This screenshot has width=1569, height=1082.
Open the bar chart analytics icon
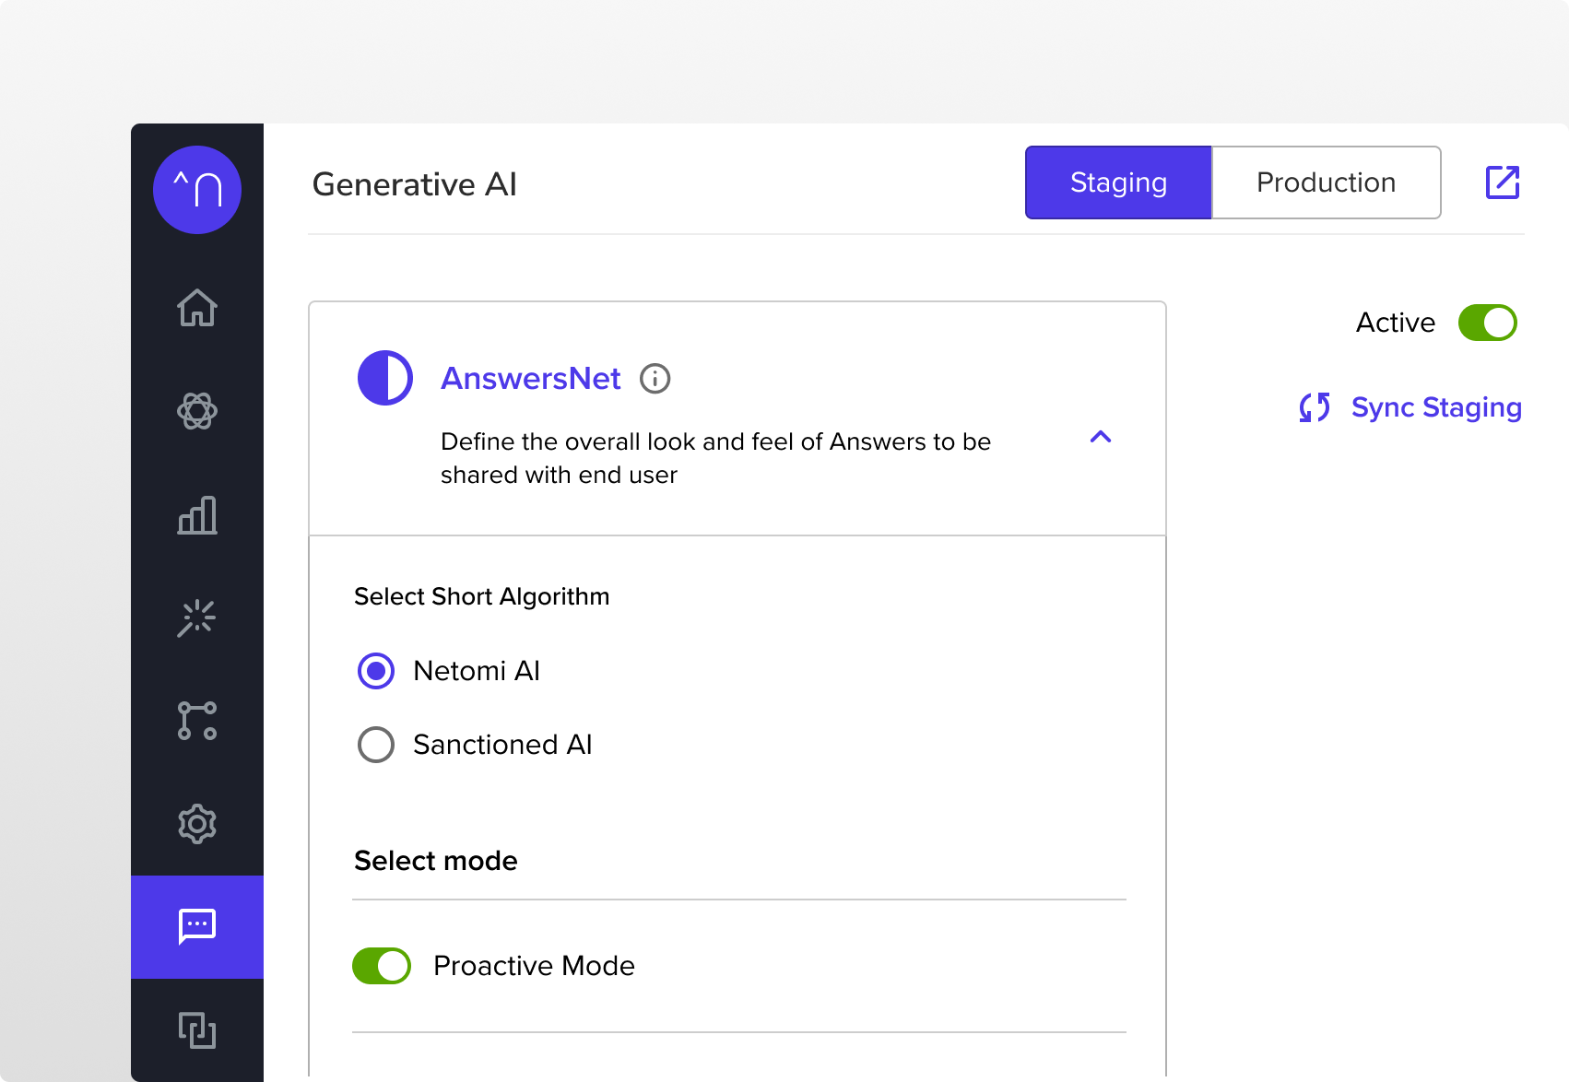click(197, 514)
